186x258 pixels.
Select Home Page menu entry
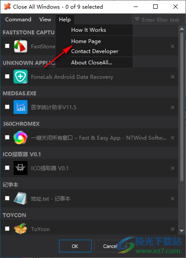click(94, 41)
